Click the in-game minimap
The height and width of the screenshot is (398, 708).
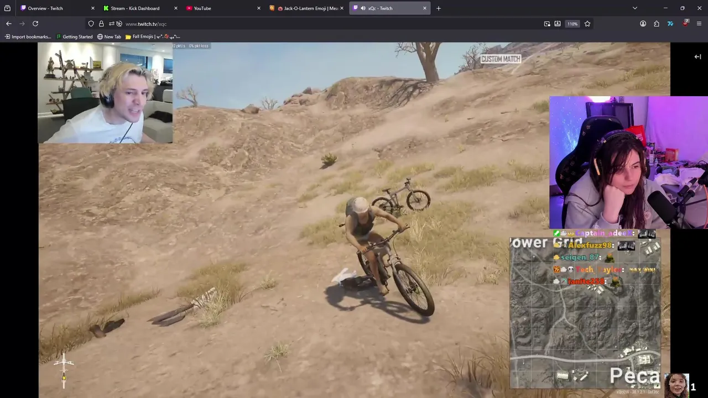585,313
